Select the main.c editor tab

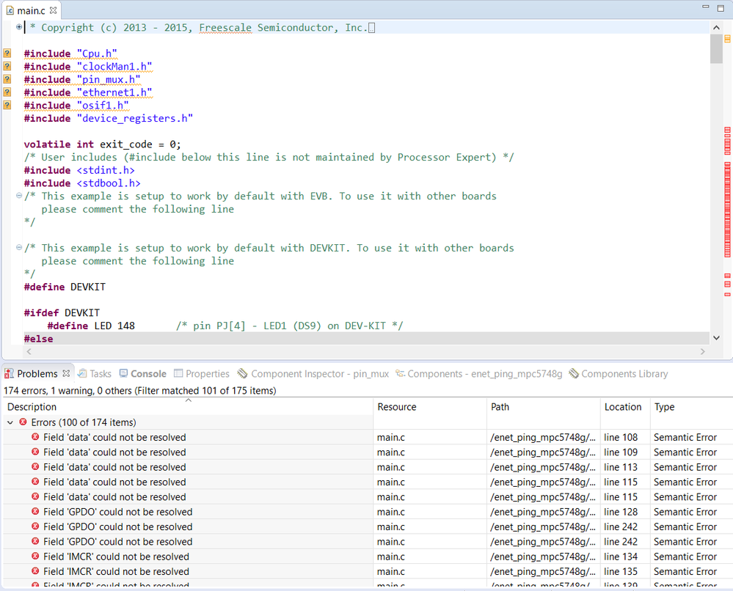pos(31,10)
